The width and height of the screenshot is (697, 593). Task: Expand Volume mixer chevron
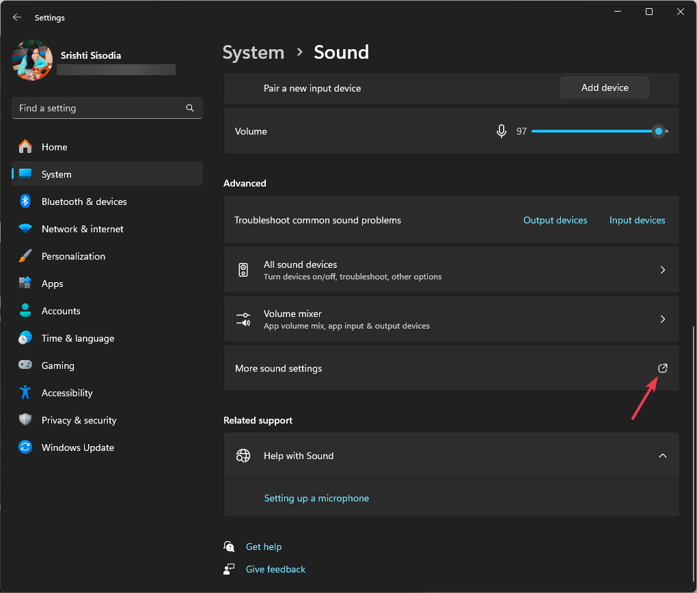pos(663,319)
